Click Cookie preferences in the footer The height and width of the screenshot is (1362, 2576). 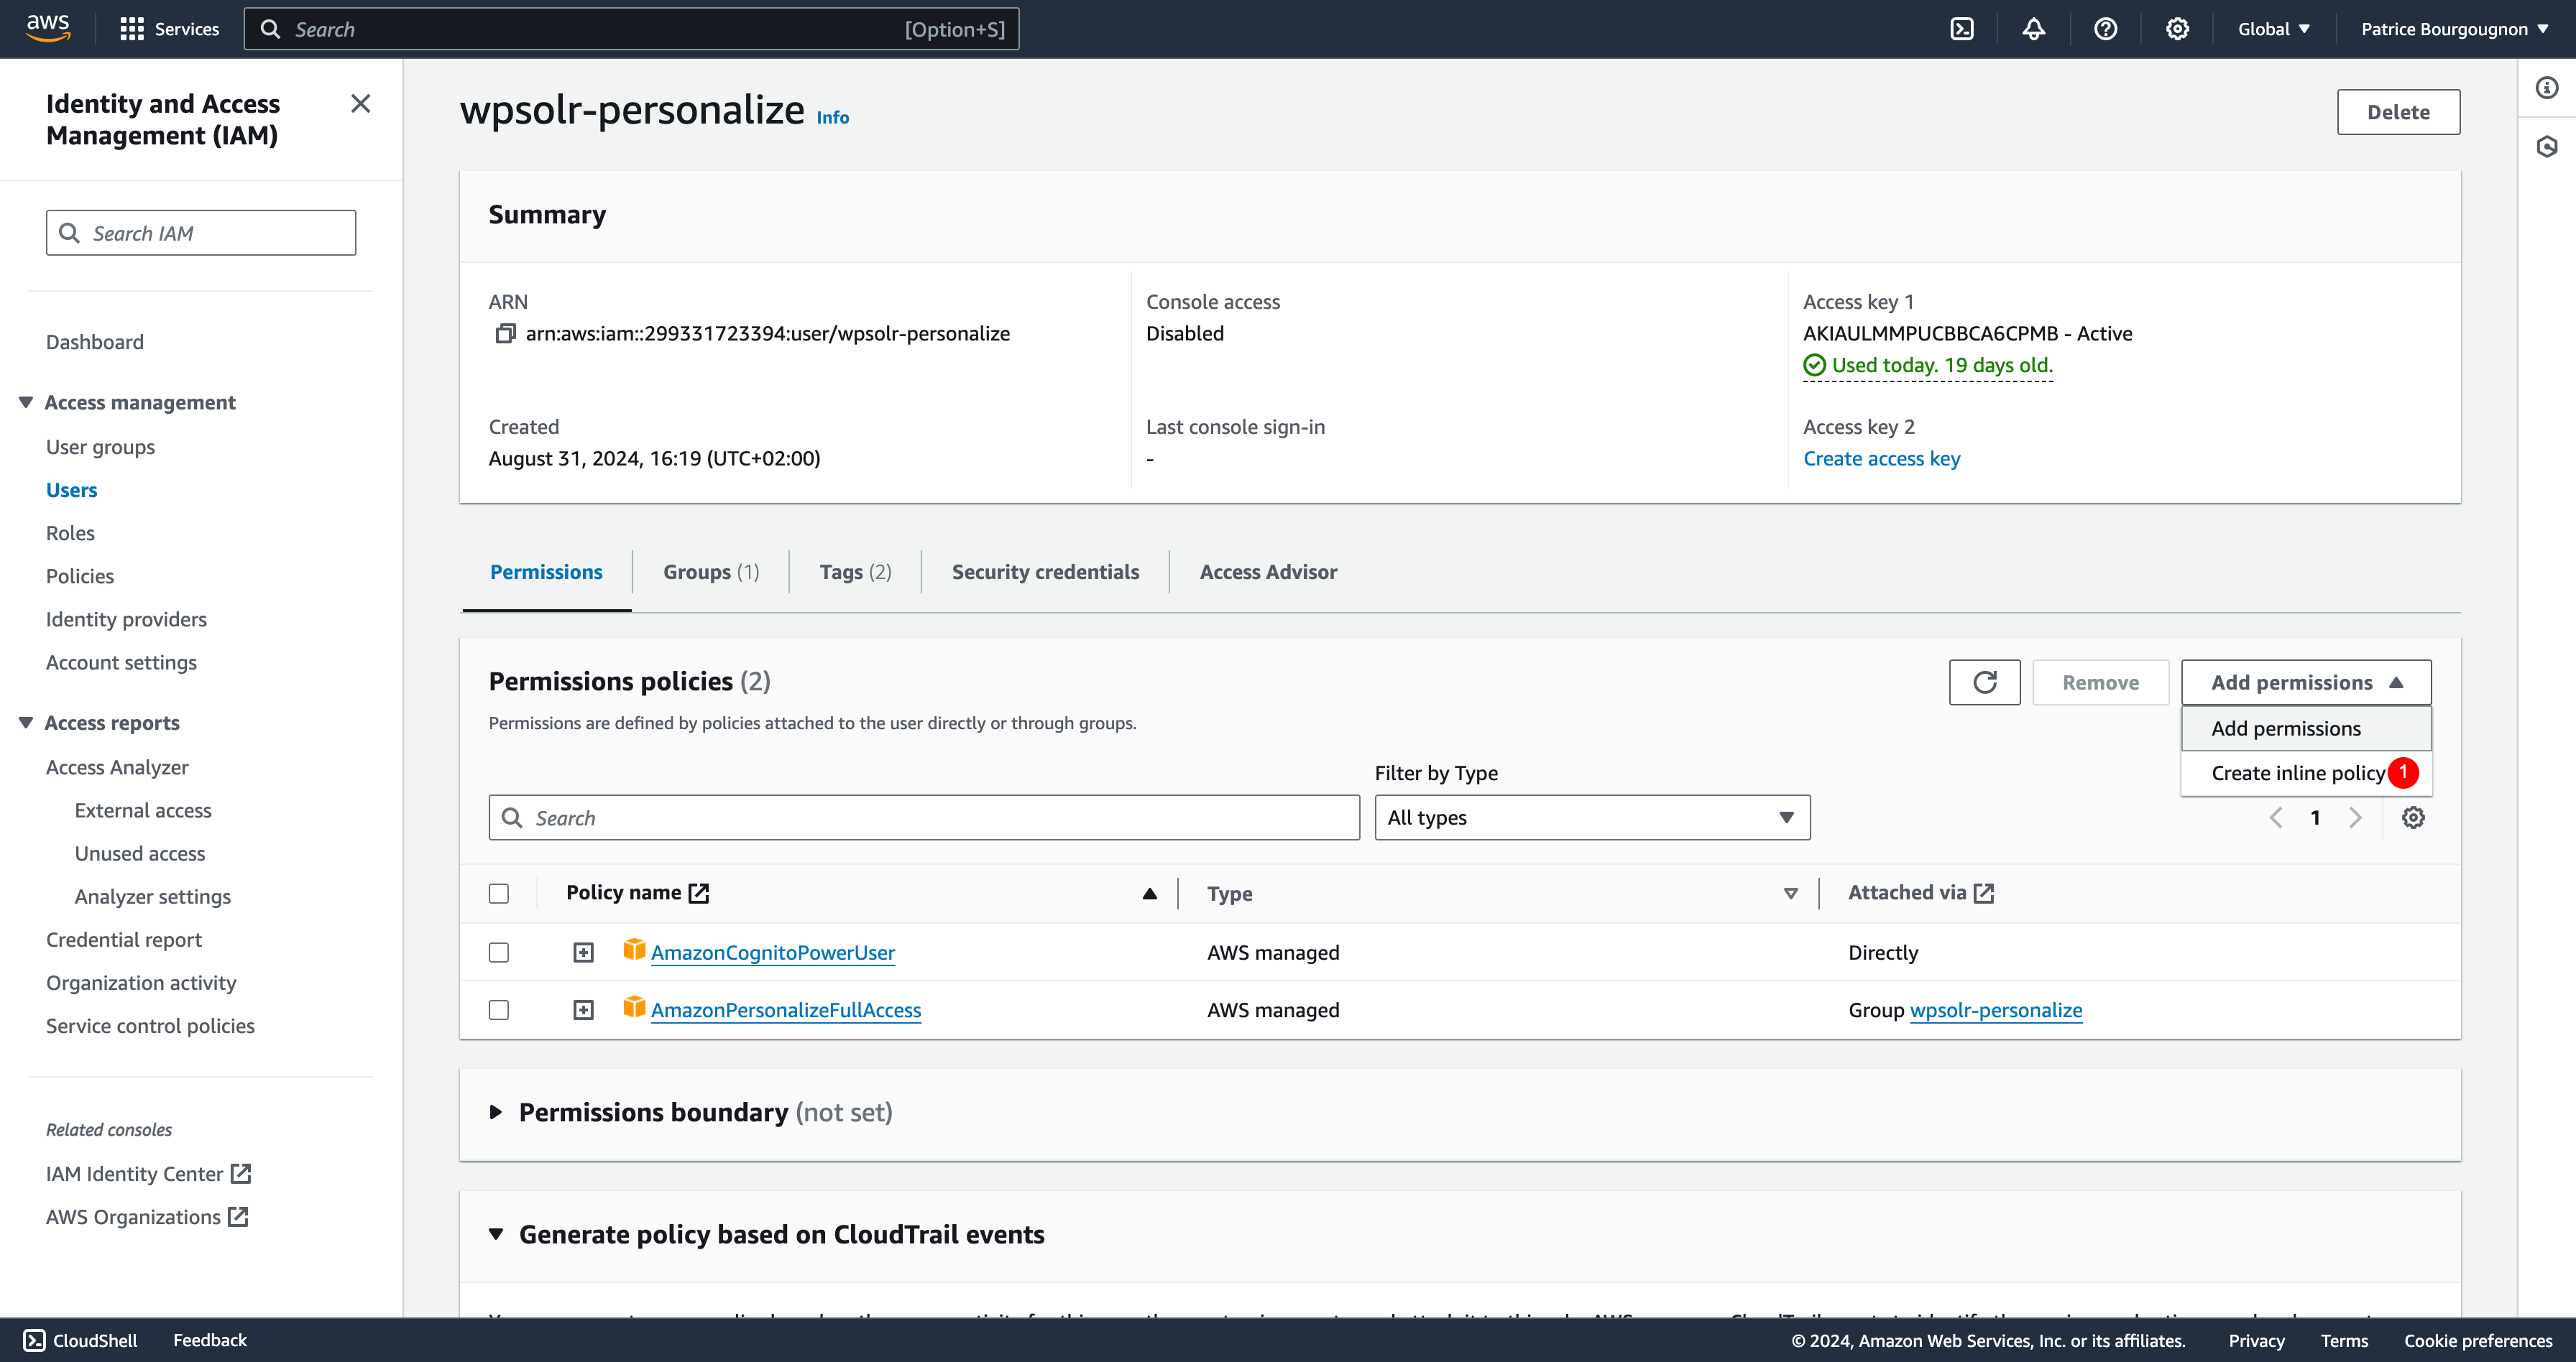click(2478, 1340)
